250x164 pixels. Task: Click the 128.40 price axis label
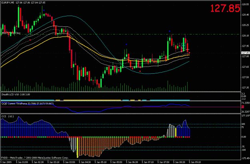tap(246, 15)
